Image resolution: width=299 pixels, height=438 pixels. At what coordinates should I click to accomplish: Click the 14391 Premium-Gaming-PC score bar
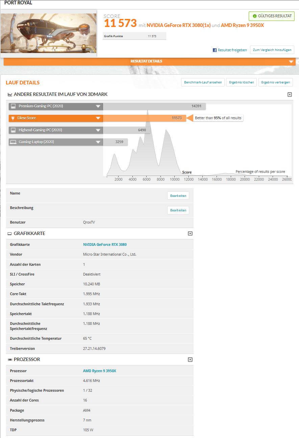click(x=154, y=106)
